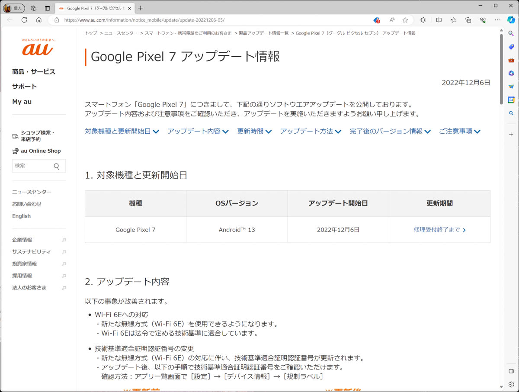Open the Copilot icon in toolbar
Viewport: 519px width, 392px height.
click(511, 20)
